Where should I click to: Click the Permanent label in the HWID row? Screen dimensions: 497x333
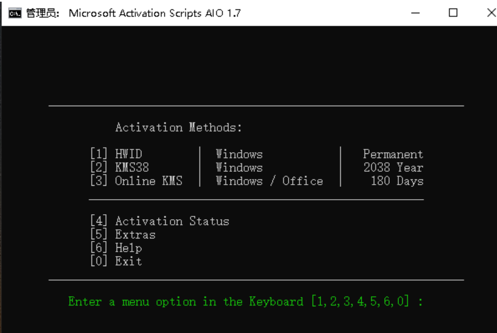coord(393,155)
